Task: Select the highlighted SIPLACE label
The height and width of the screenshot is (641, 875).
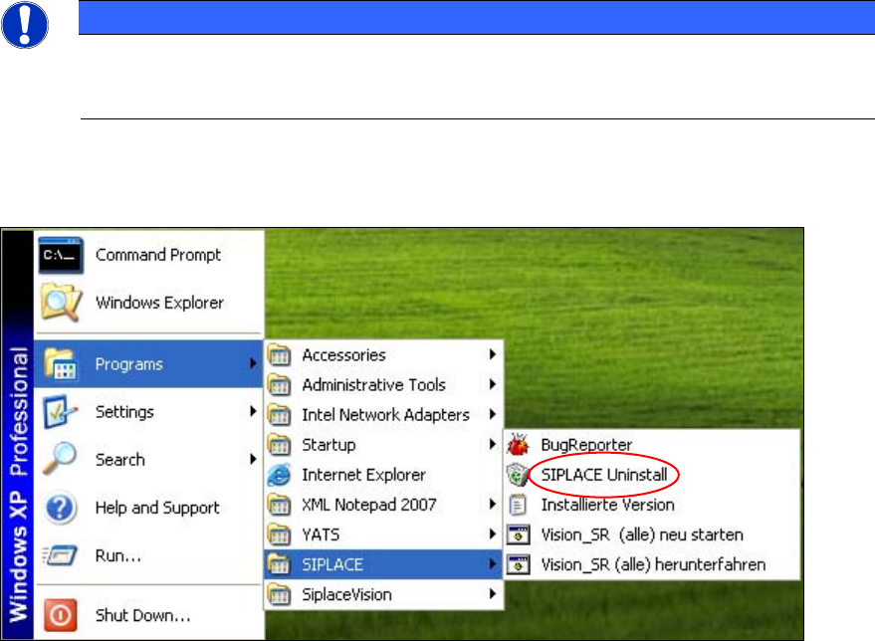Action: pyautogui.click(x=332, y=564)
